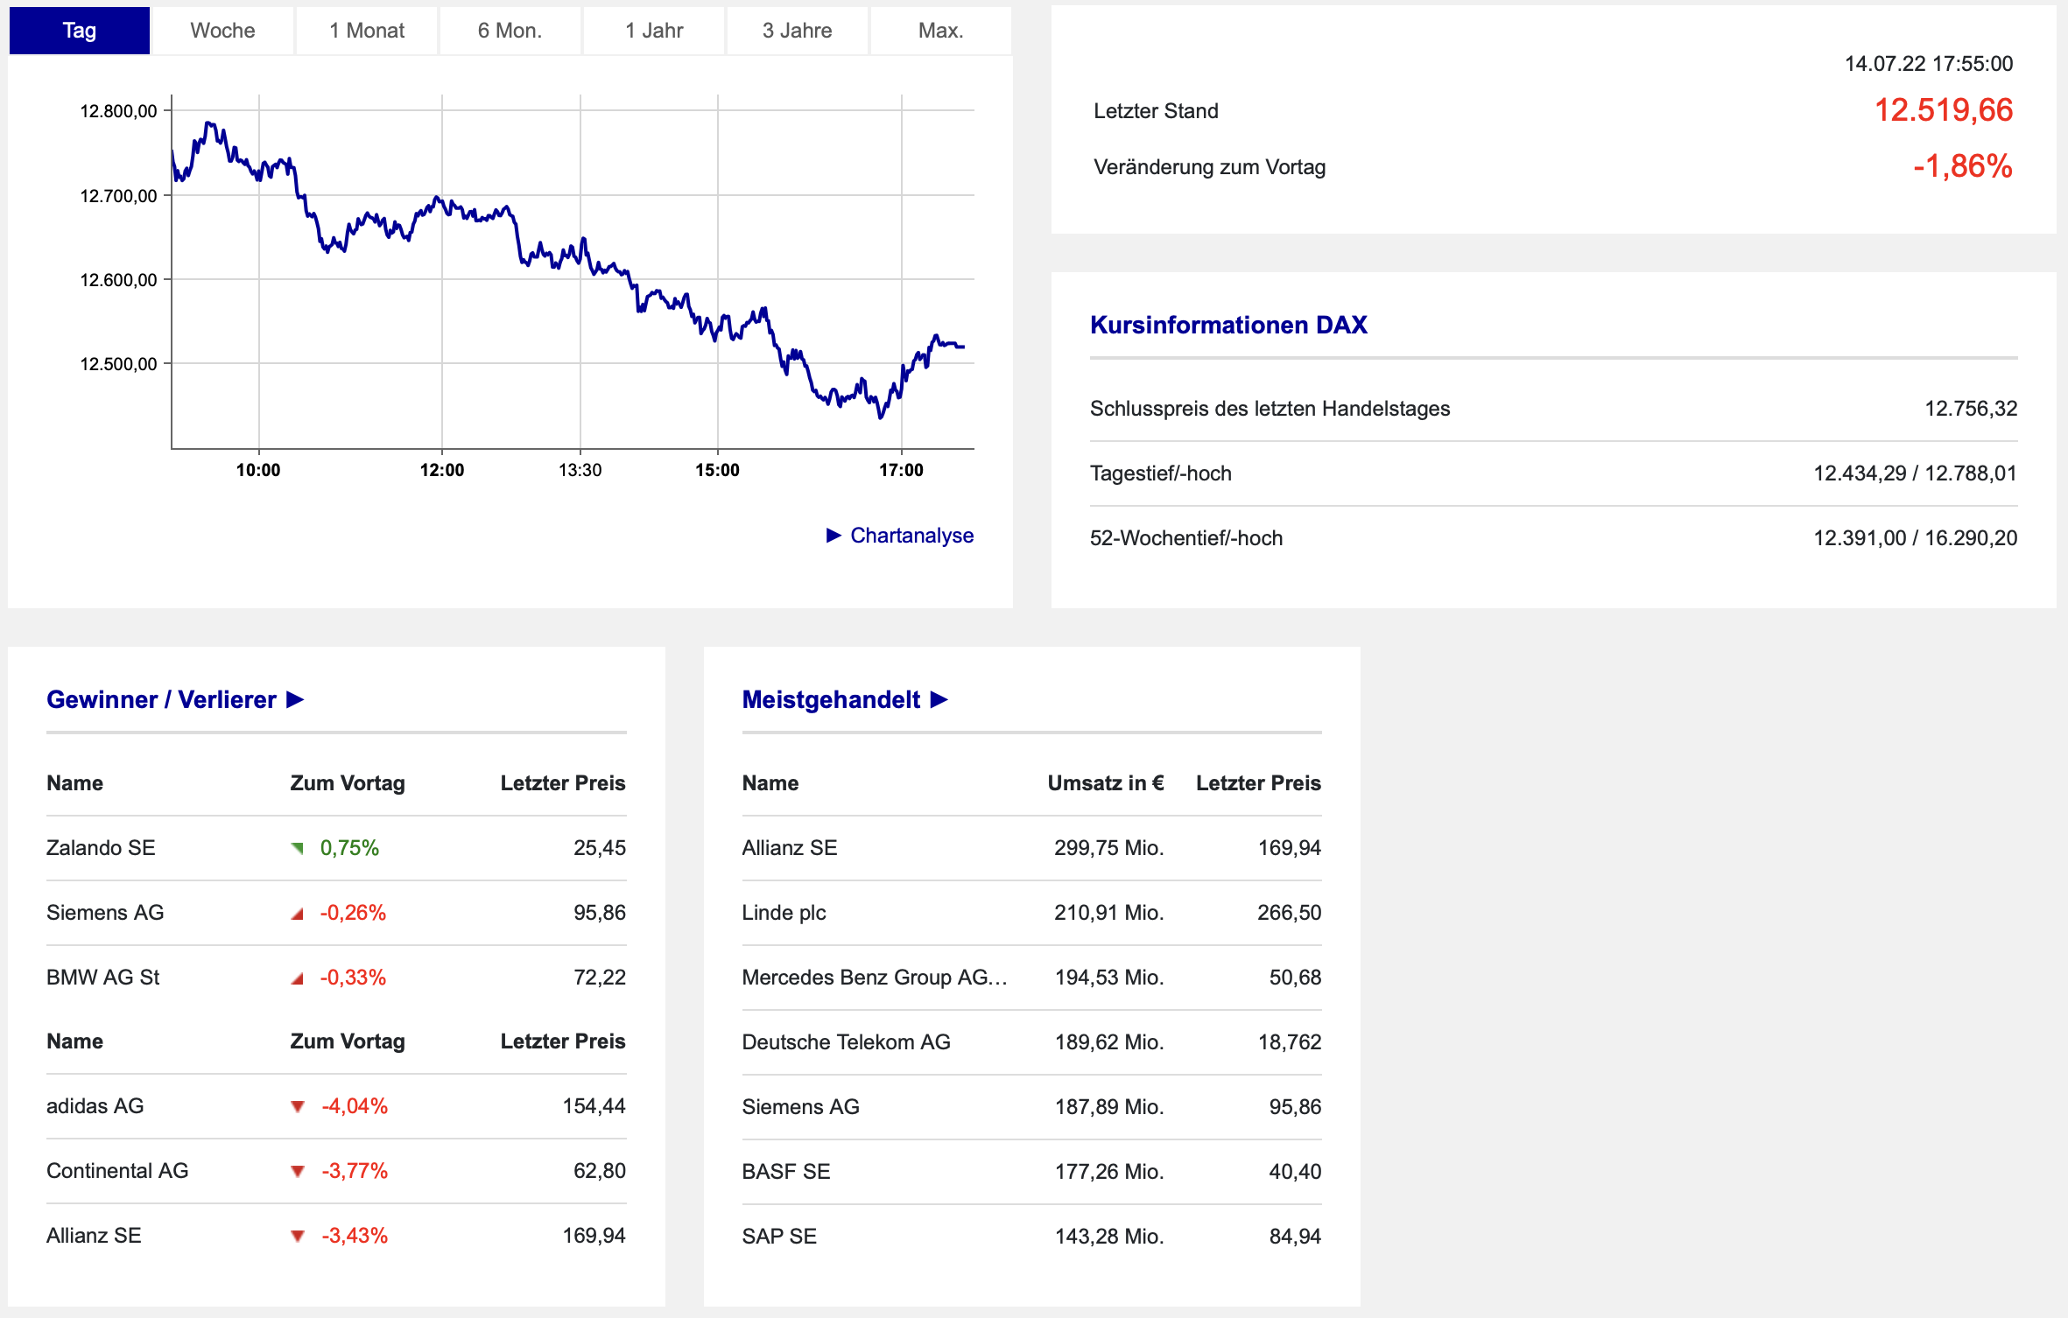Click the Schlusspreis value 12.756,32
The width and height of the screenshot is (2068, 1318).
click(1971, 409)
